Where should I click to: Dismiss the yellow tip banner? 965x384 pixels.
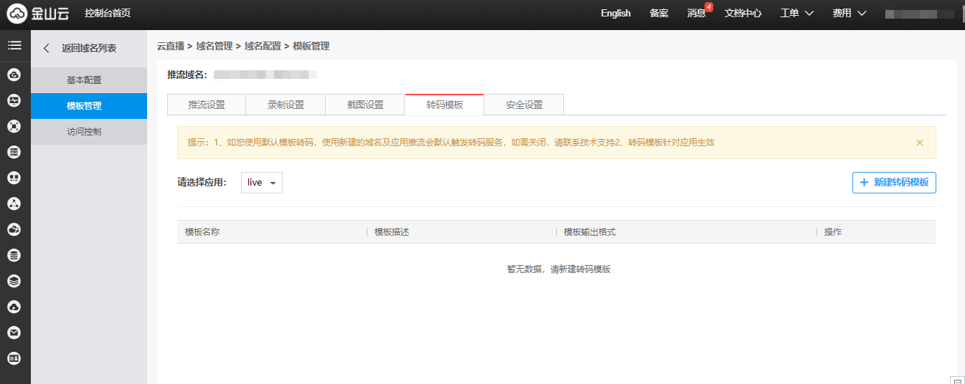[919, 143]
